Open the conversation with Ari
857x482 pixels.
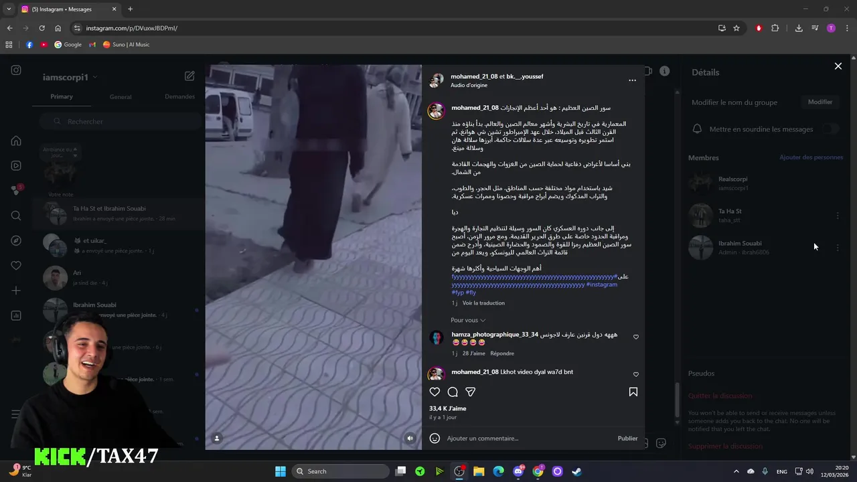119,278
